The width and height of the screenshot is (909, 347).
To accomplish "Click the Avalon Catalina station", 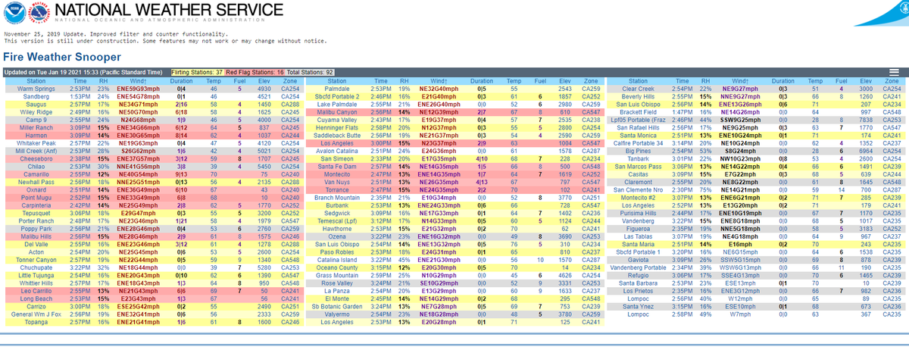I will (338, 149).
